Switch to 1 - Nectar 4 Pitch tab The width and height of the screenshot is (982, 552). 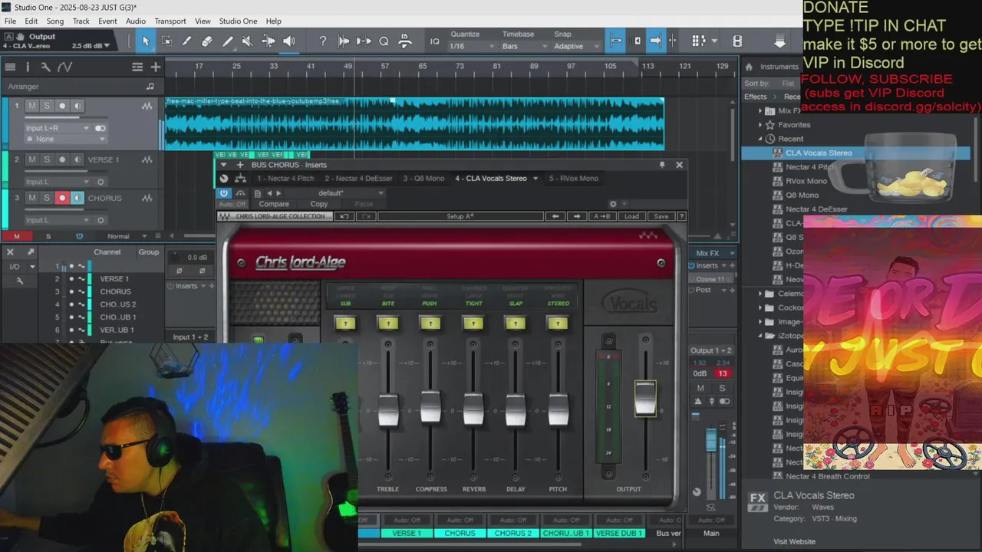pyautogui.click(x=285, y=179)
